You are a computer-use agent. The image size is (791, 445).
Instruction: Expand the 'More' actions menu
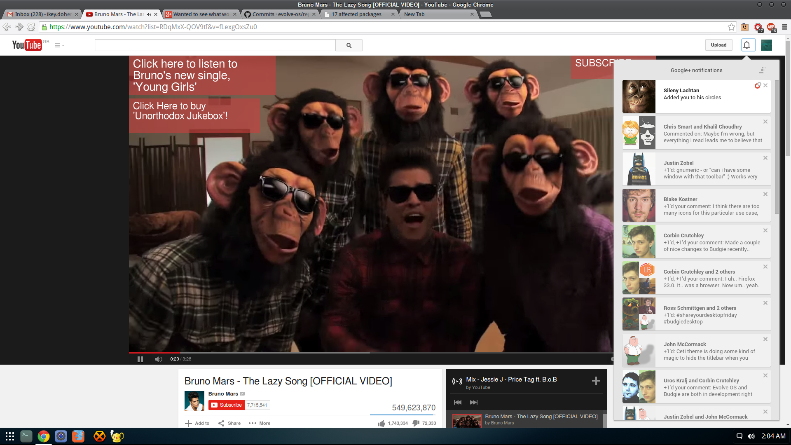point(260,423)
